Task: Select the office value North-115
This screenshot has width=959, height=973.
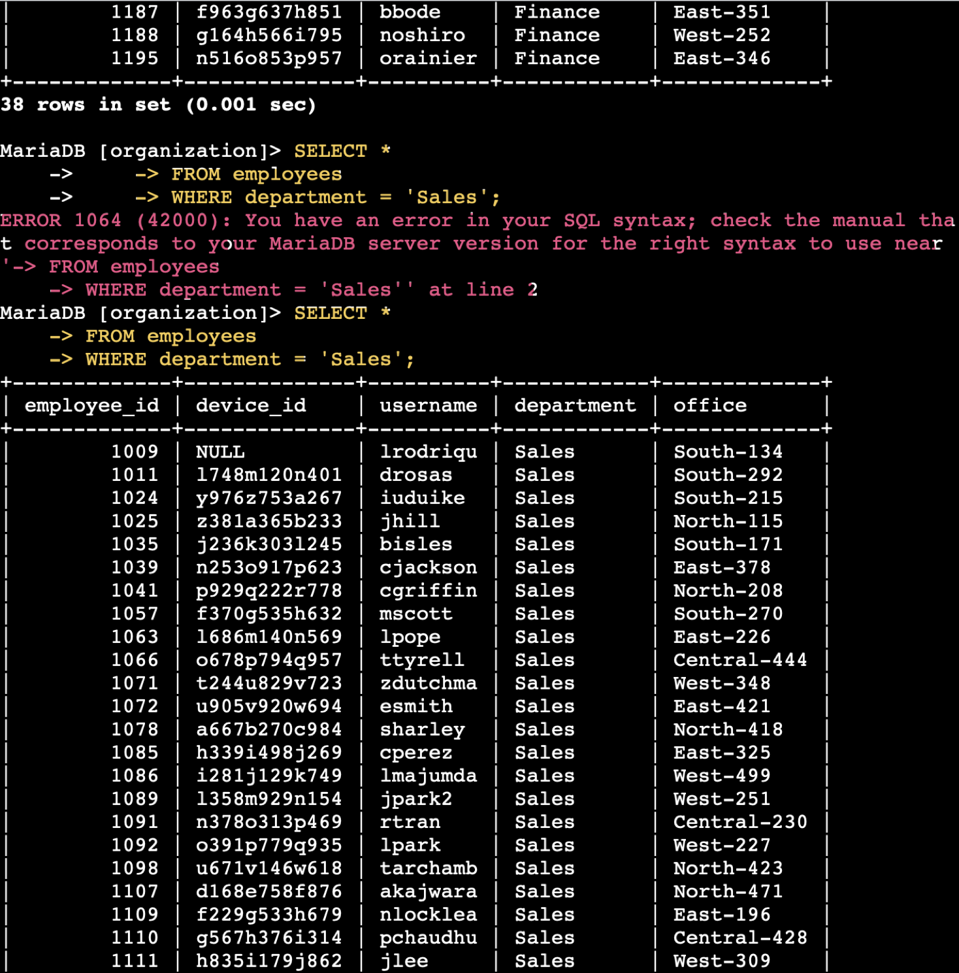Action: pos(728,521)
